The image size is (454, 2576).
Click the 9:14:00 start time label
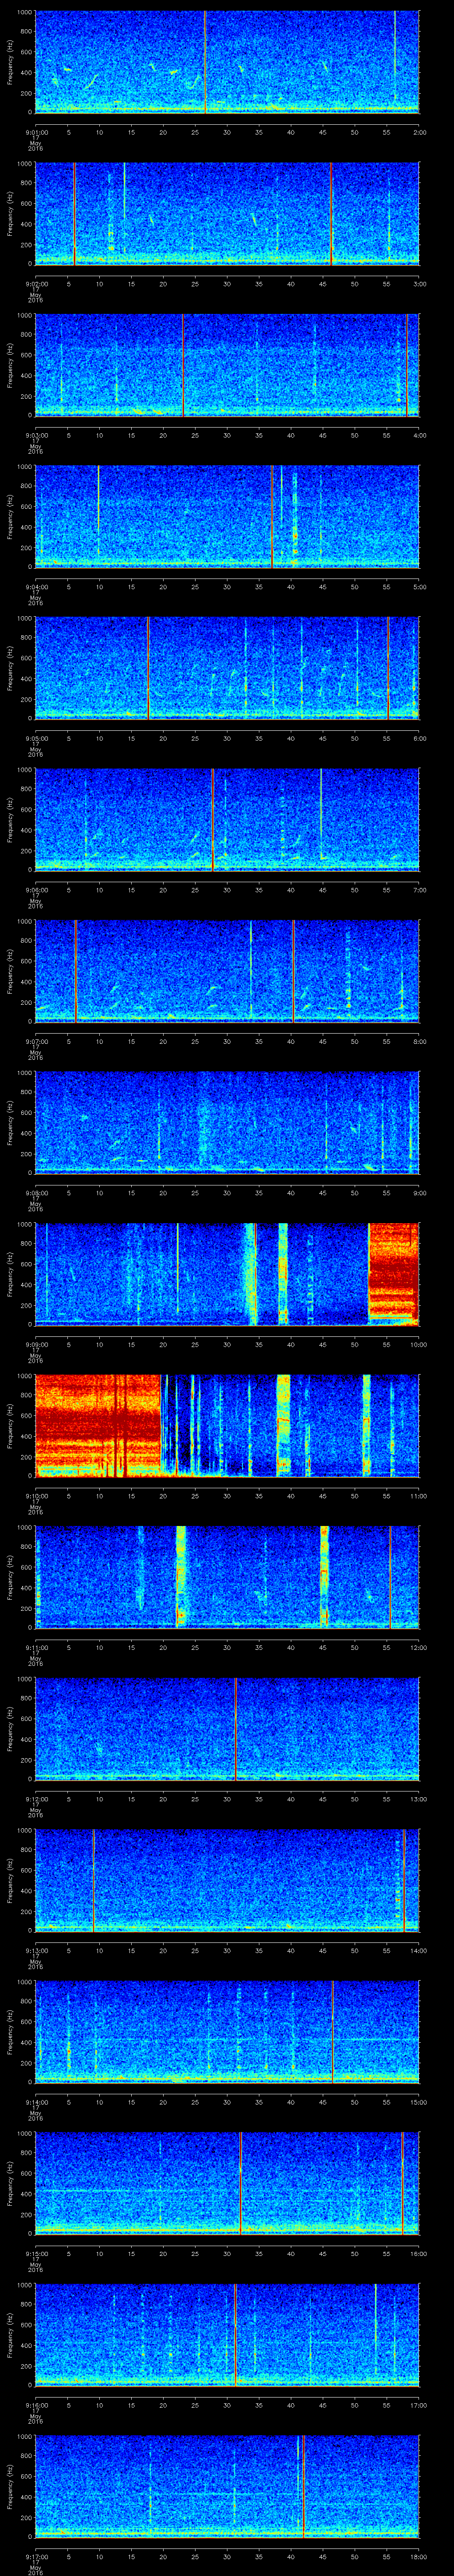click(37, 2103)
